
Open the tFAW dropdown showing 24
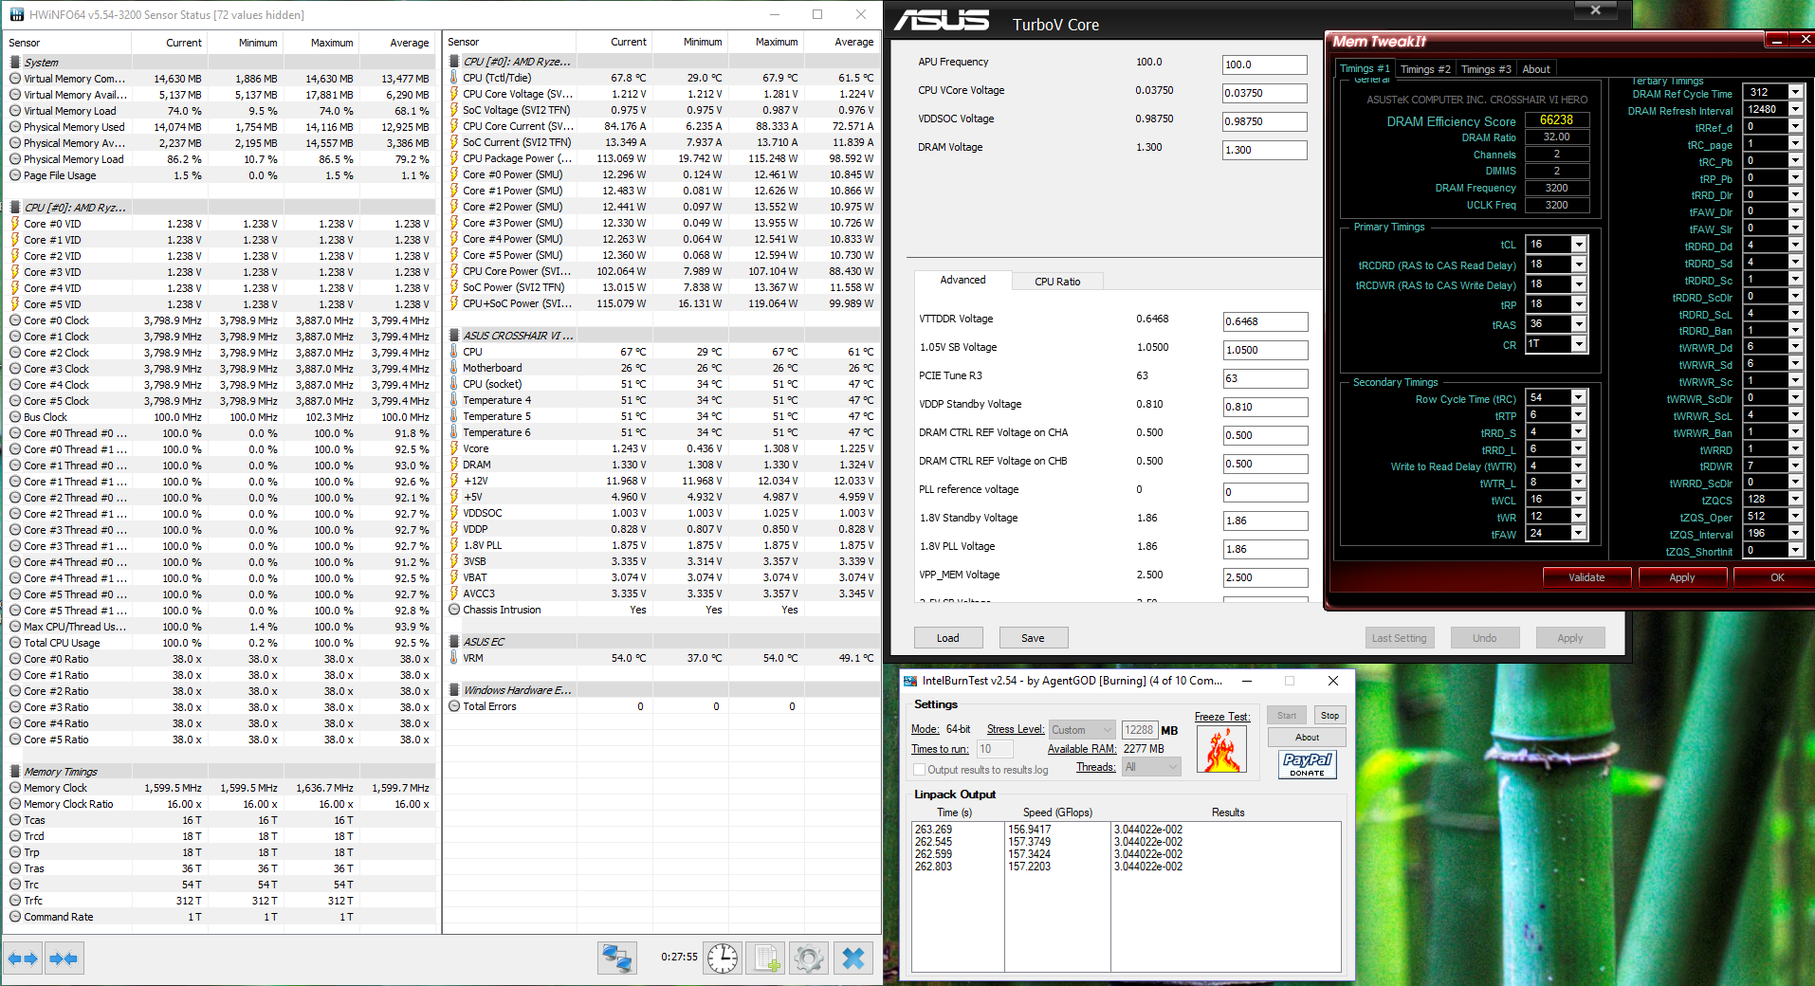pos(1578,534)
